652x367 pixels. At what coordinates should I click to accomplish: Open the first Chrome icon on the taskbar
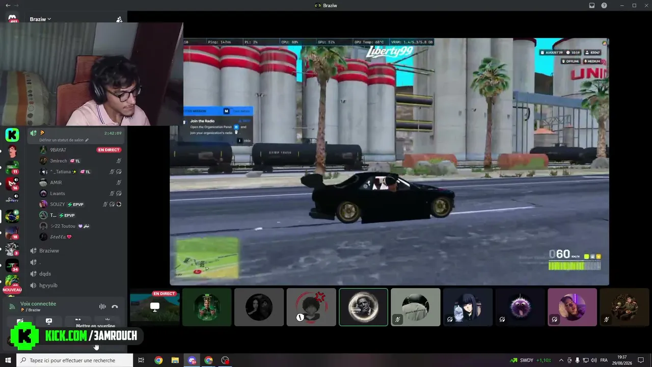coord(158,360)
